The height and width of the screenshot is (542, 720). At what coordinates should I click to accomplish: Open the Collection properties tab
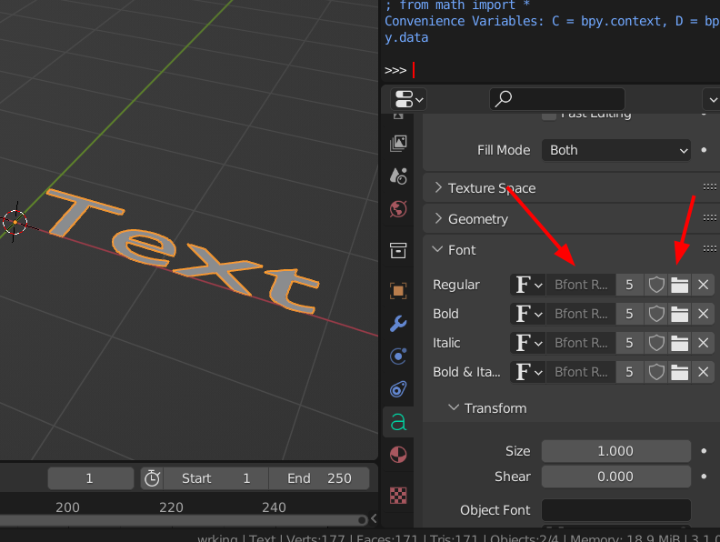[x=398, y=250]
